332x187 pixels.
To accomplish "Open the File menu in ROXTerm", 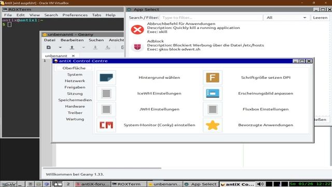I will click(x=8, y=15).
